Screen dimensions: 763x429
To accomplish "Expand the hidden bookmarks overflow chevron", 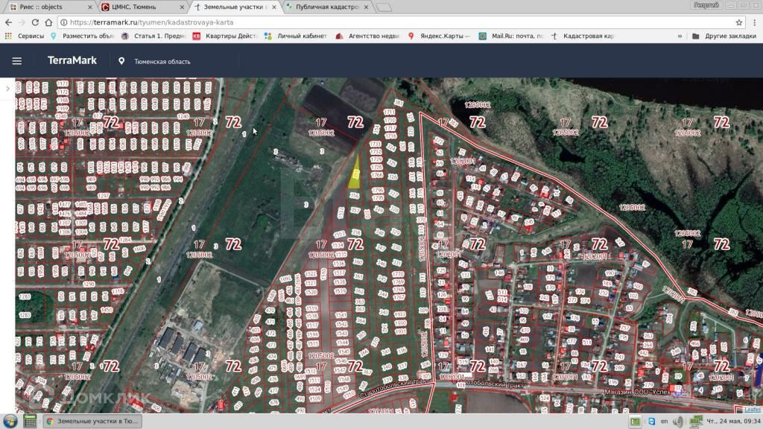I will 680,36.
